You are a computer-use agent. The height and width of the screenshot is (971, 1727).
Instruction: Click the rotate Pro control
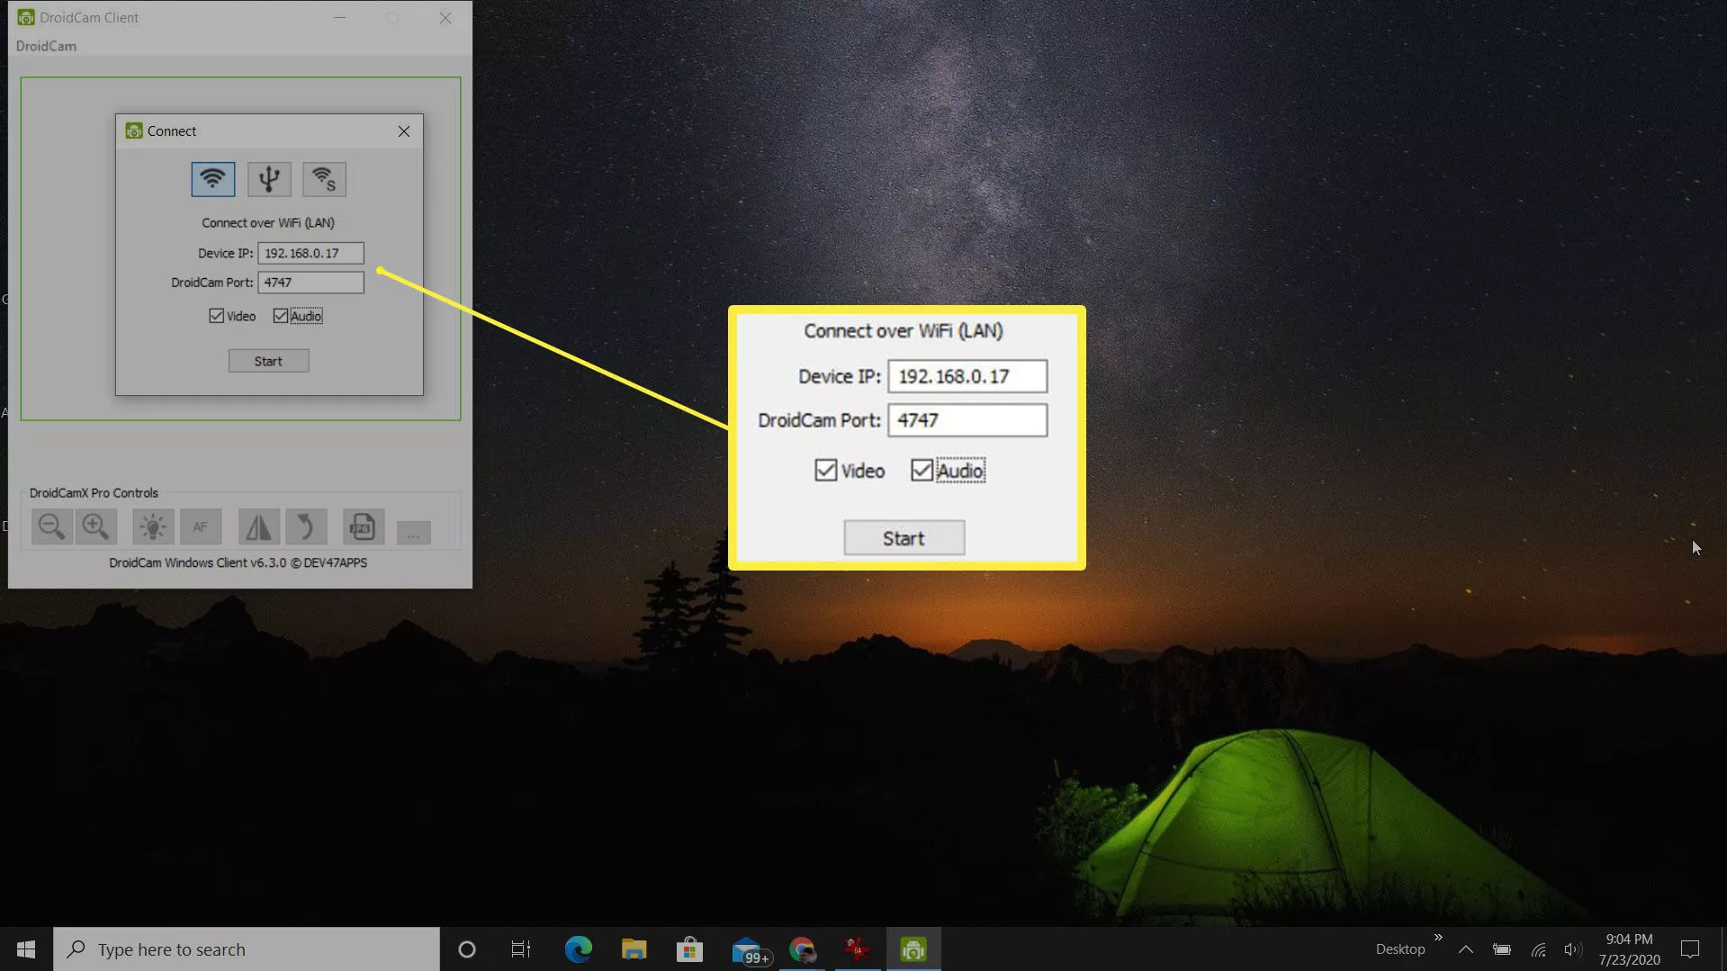point(306,526)
